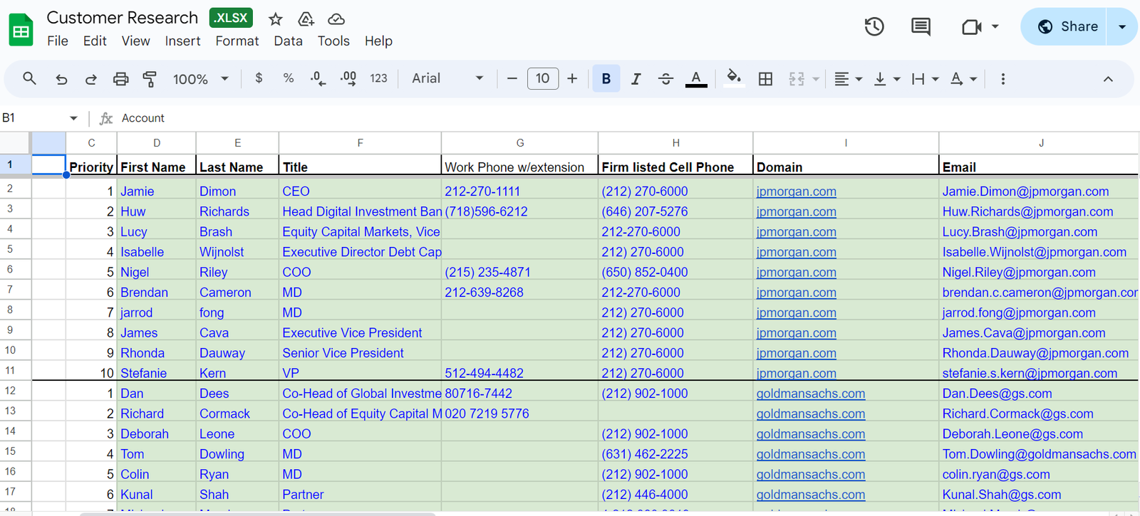Select the Firm listed Cell Phone header cell
Screen dimensions: 1140x516
tap(675, 165)
